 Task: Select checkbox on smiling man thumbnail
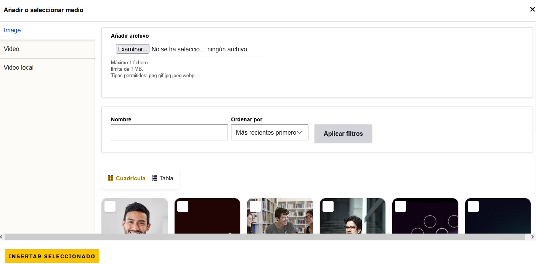click(110, 207)
